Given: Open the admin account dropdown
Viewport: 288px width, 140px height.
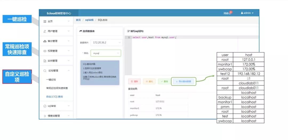Looking at the screenshot, I should (x=247, y=13).
